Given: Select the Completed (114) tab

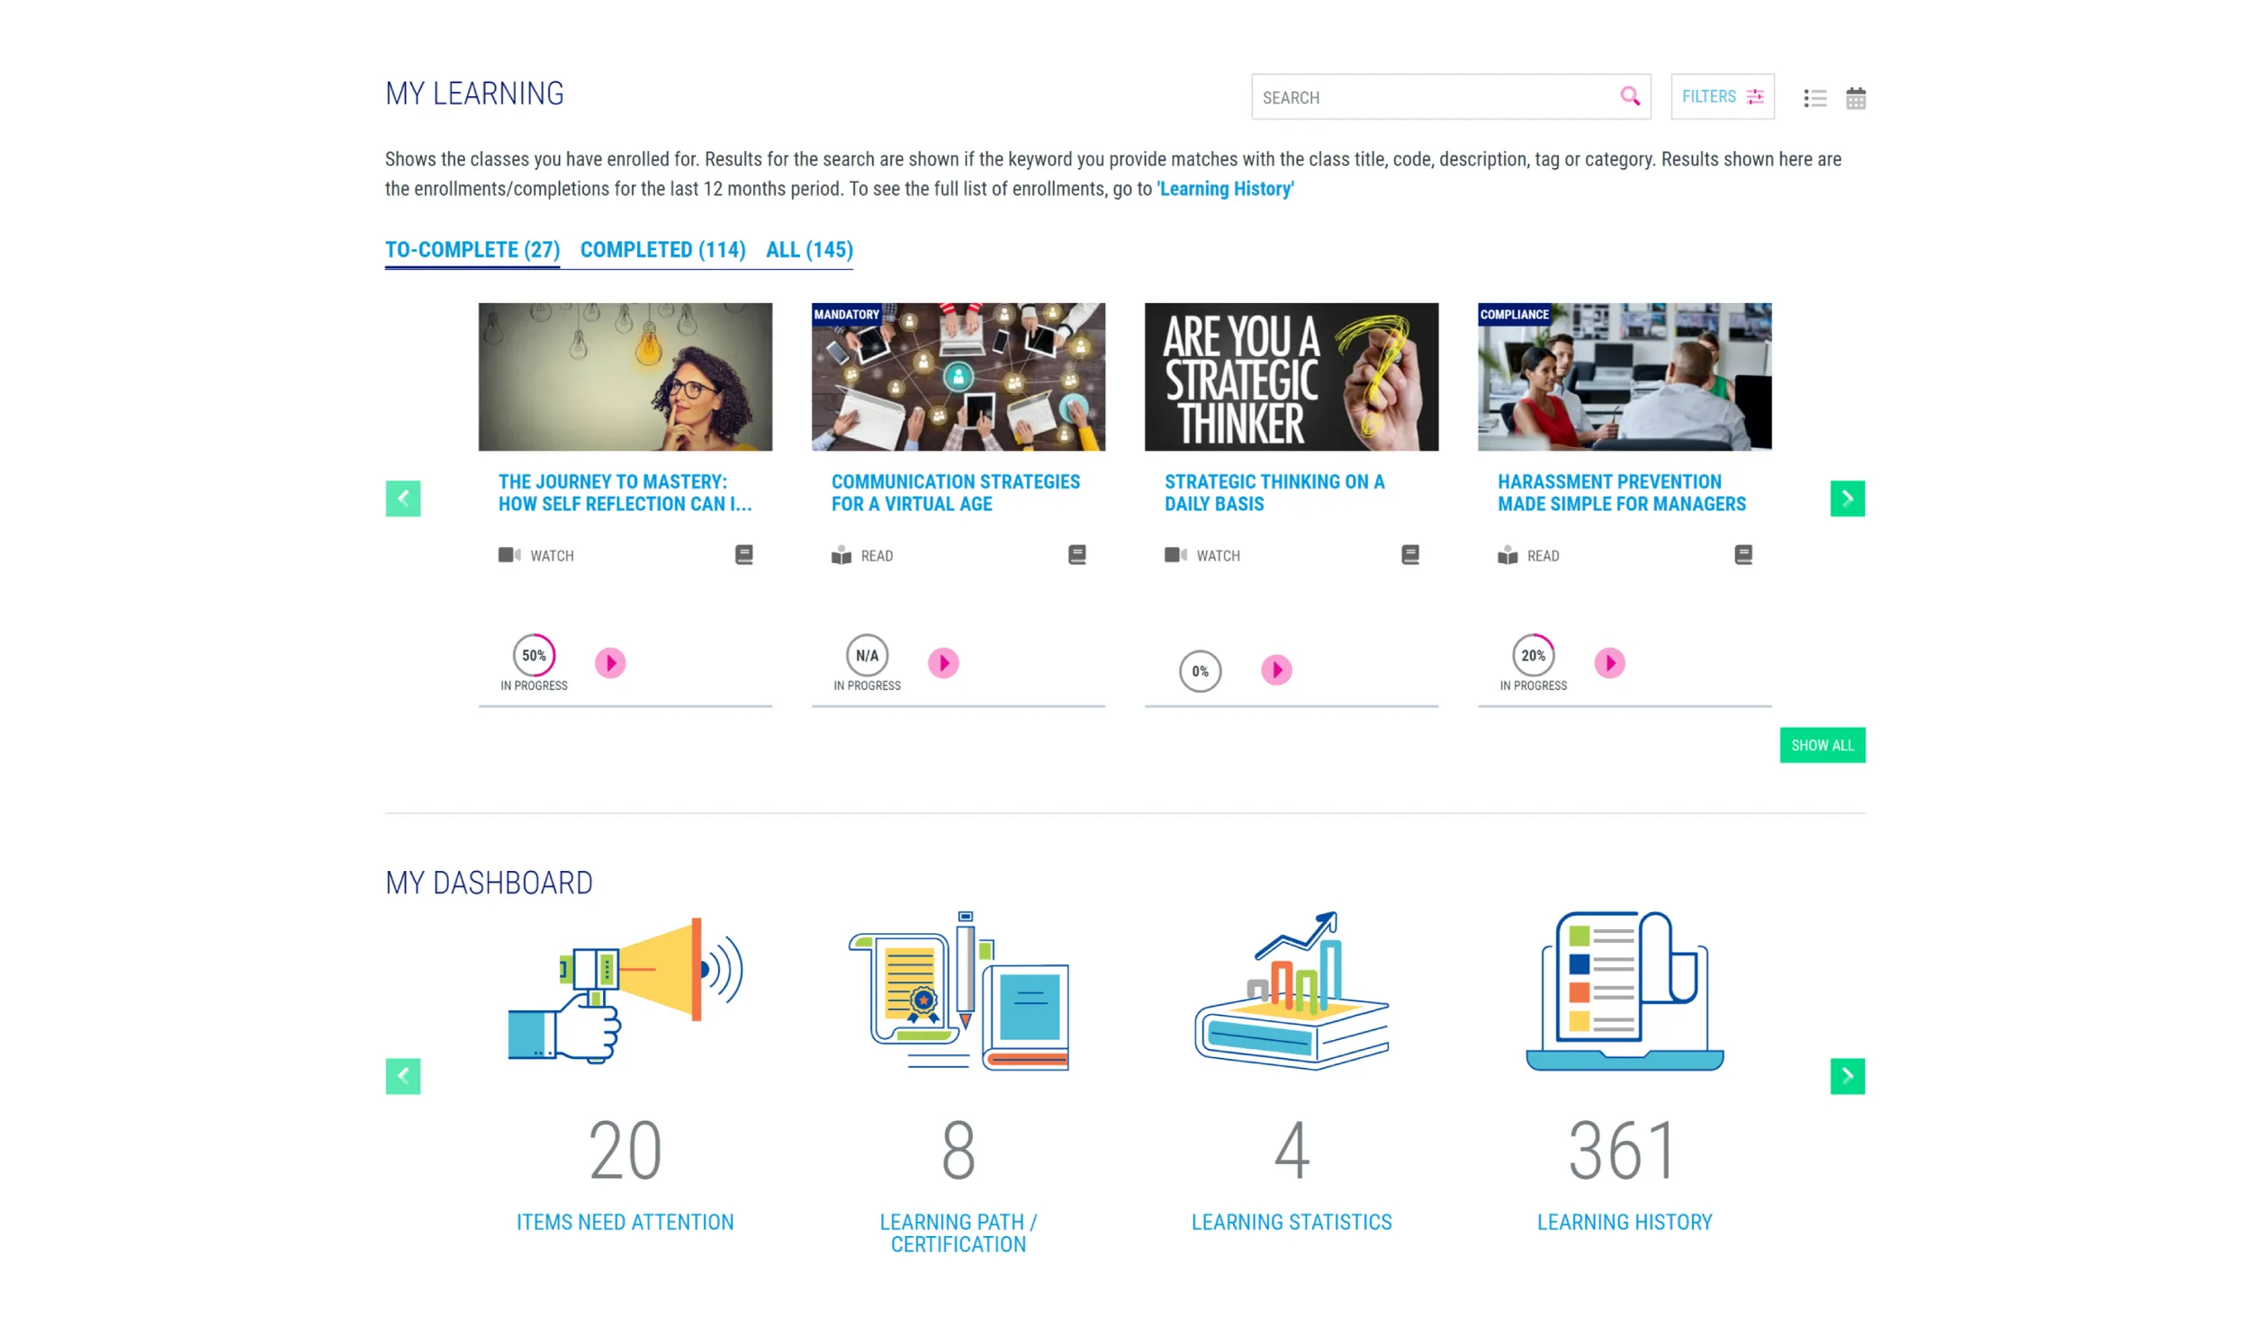Looking at the screenshot, I should tap(662, 249).
